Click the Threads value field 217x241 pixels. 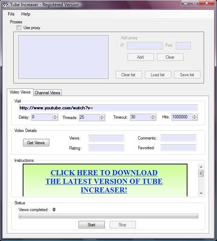tap(89, 118)
